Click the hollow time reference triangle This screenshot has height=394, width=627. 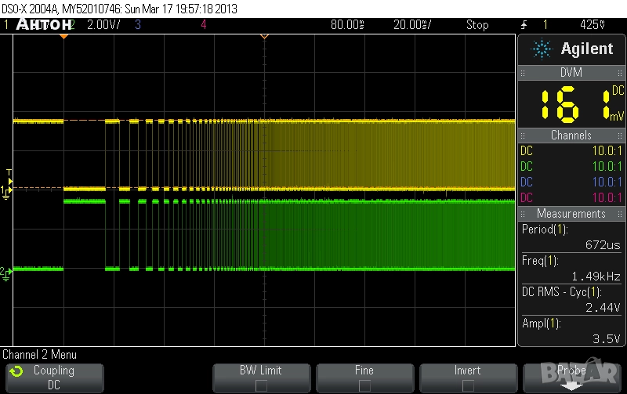tap(264, 36)
